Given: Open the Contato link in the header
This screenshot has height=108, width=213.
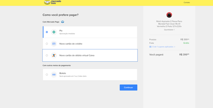Looking at the screenshot, I should (187, 2).
